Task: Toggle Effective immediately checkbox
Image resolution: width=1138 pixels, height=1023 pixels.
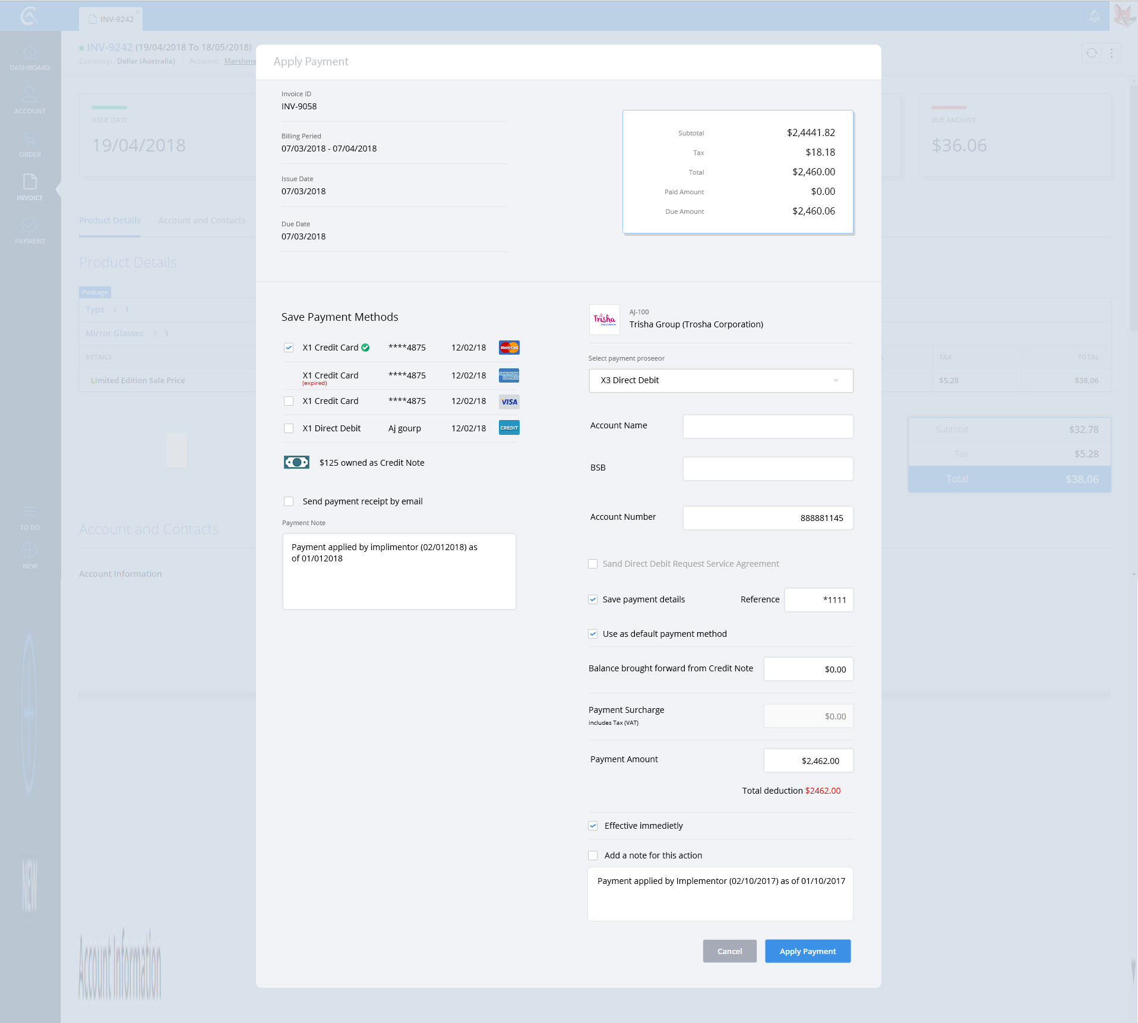Action: click(593, 826)
